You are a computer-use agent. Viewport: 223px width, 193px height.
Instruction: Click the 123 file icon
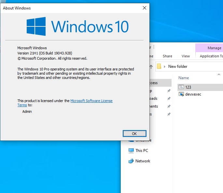(181, 87)
